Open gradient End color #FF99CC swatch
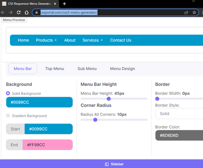This screenshot has width=203, height=168. click(x=47, y=145)
